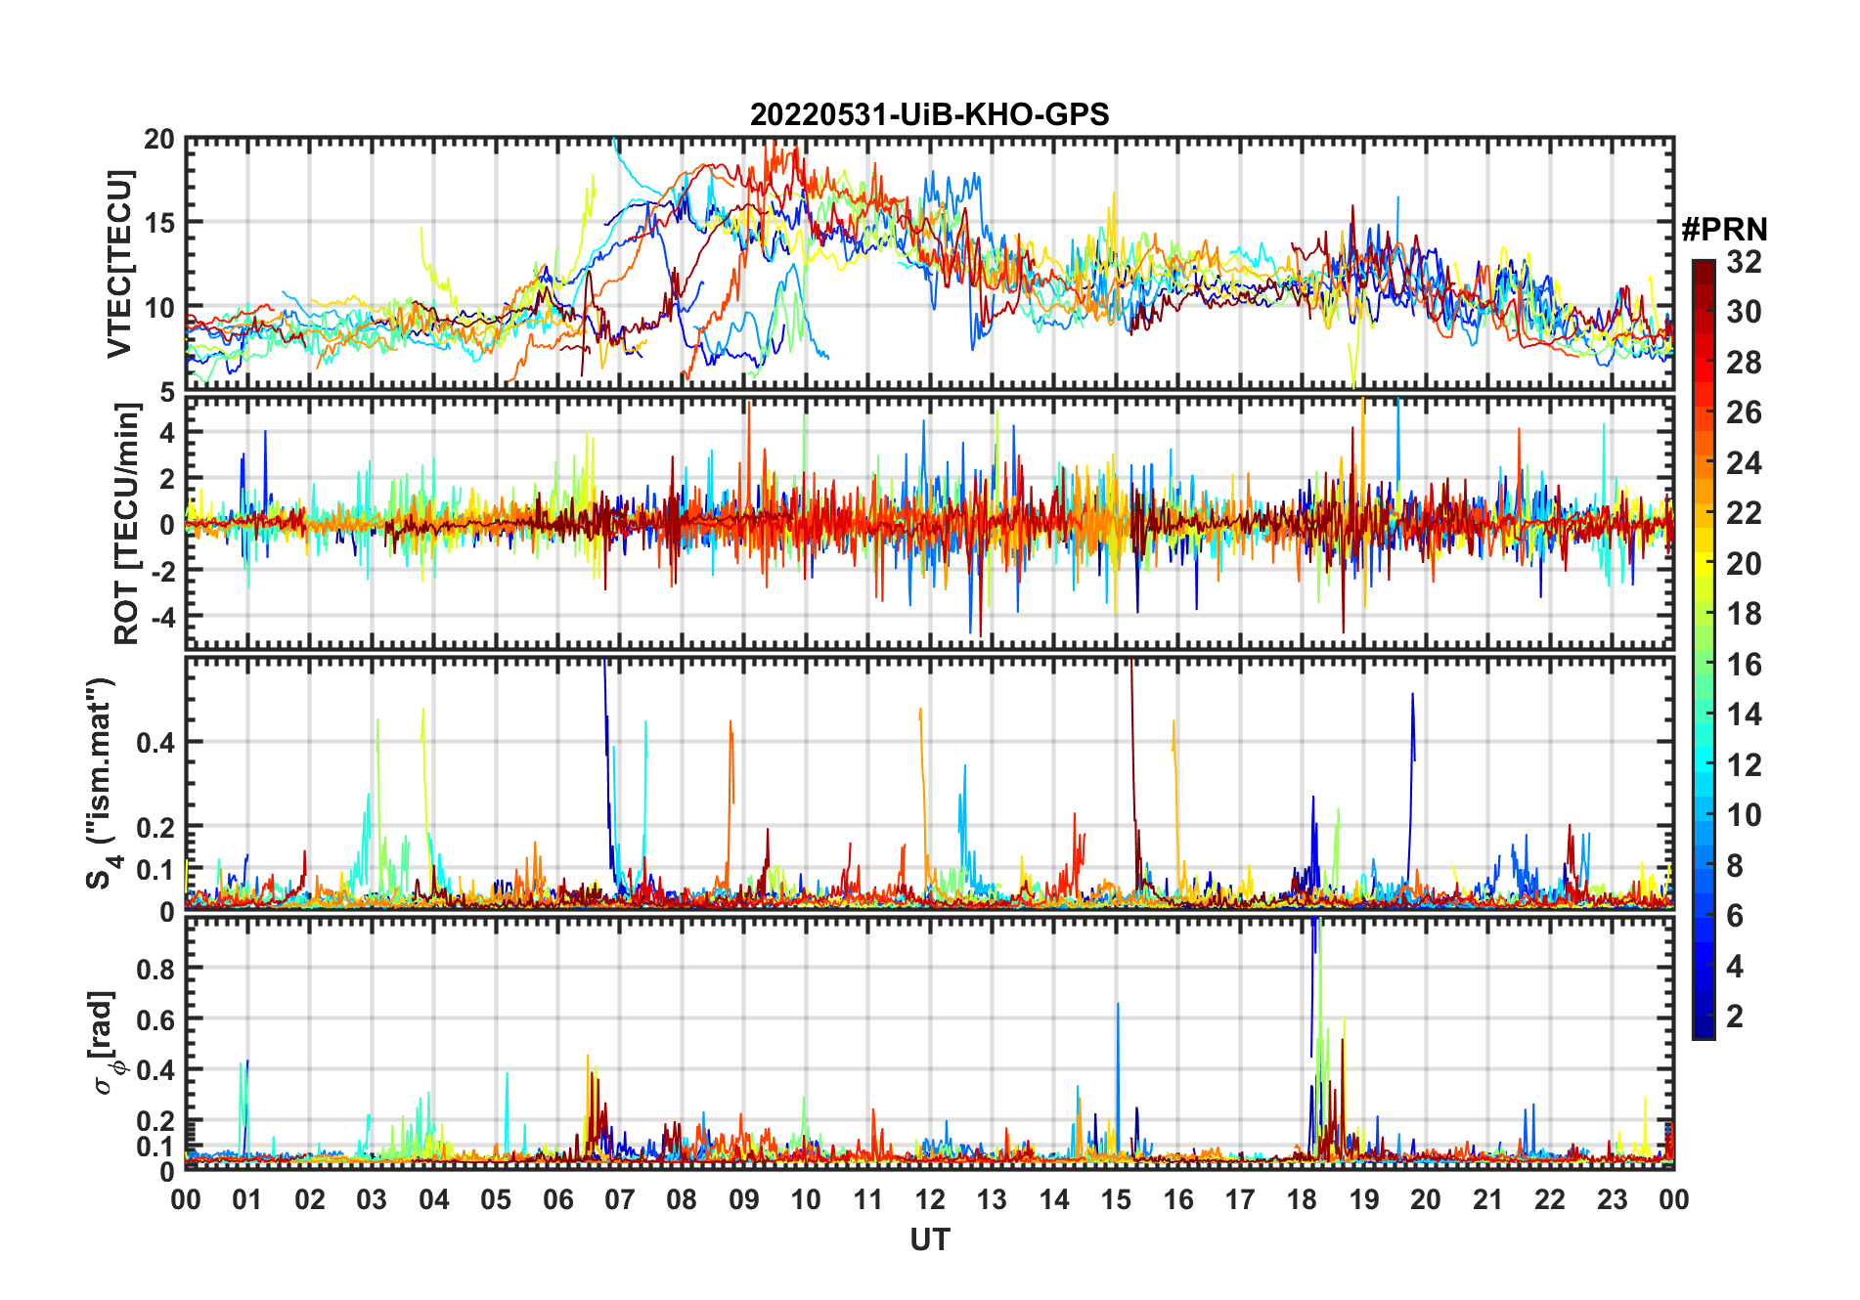Viewport: 1860px width, 1300px height.
Task: Select the -4 tick on ROT y-axis
Action: [x=161, y=617]
